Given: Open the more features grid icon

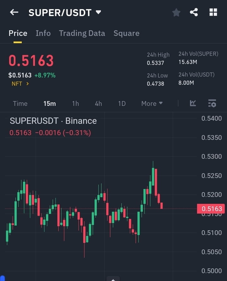Looking at the screenshot, I should pyautogui.click(x=213, y=12).
